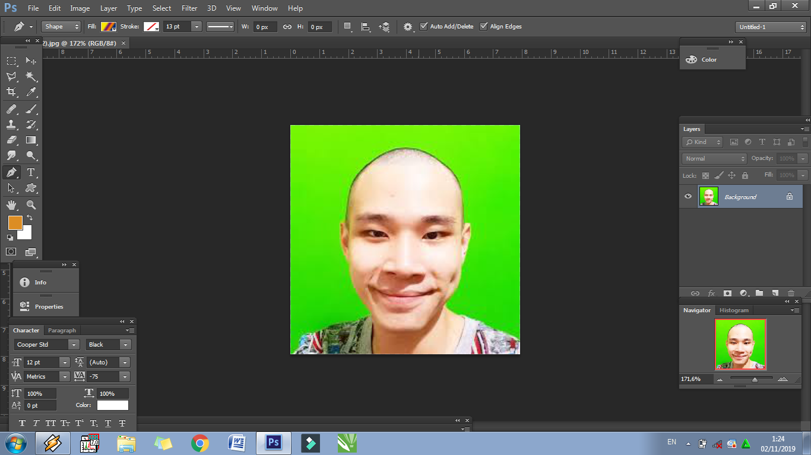The image size is (811, 455).
Task: Select the Horizontal Type tool
Action: [x=31, y=172]
